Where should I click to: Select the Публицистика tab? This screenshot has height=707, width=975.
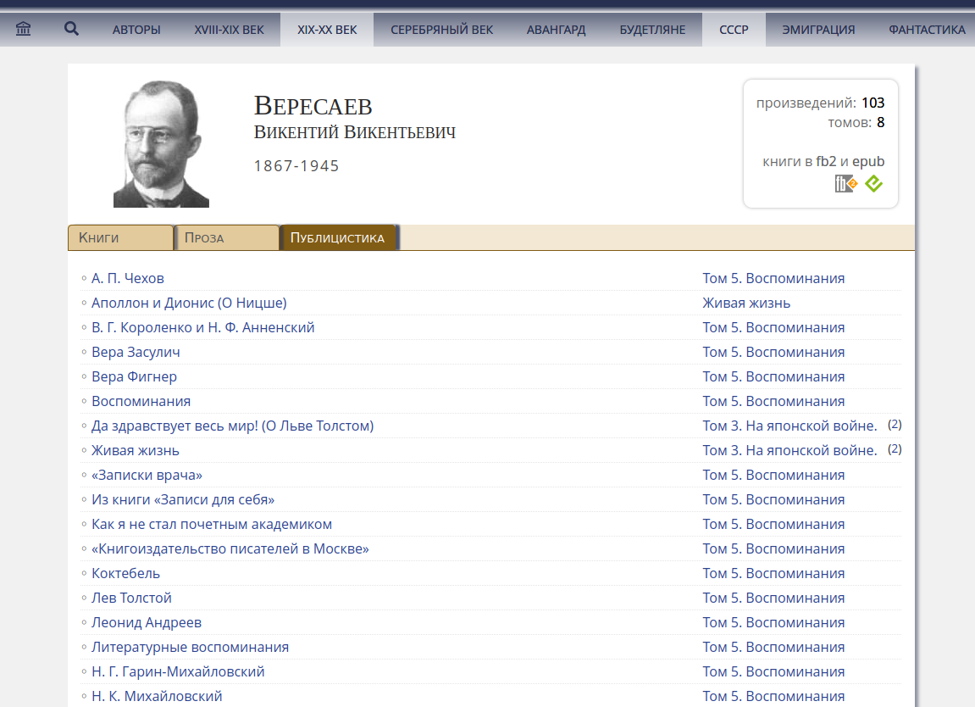pyautogui.click(x=338, y=238)
